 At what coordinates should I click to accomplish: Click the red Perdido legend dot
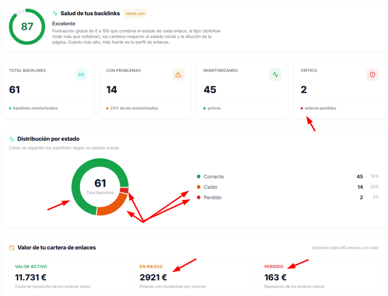pos(199,197)
